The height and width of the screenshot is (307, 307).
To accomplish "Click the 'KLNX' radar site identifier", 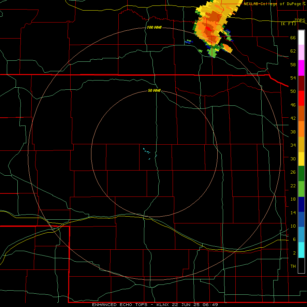I will click(163, 305).
